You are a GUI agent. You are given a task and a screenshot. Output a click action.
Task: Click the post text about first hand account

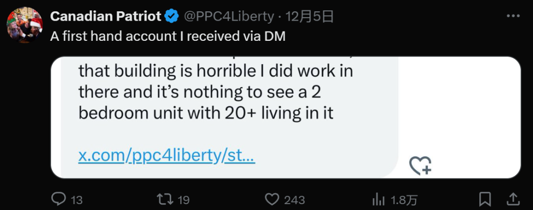click(x=168, y=36)
